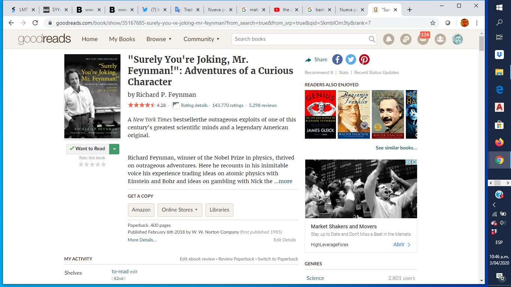
Task: Open the friend requests icon
Action: (x=440, y=39)
